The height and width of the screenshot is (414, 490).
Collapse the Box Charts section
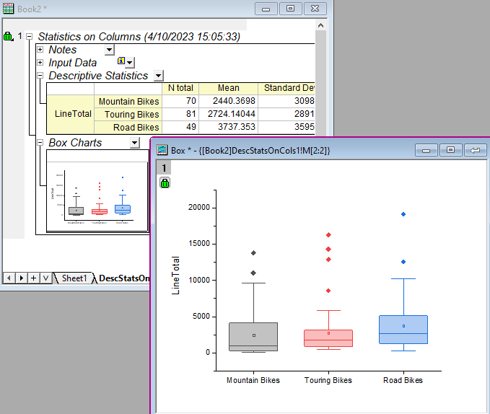(40, 143)
